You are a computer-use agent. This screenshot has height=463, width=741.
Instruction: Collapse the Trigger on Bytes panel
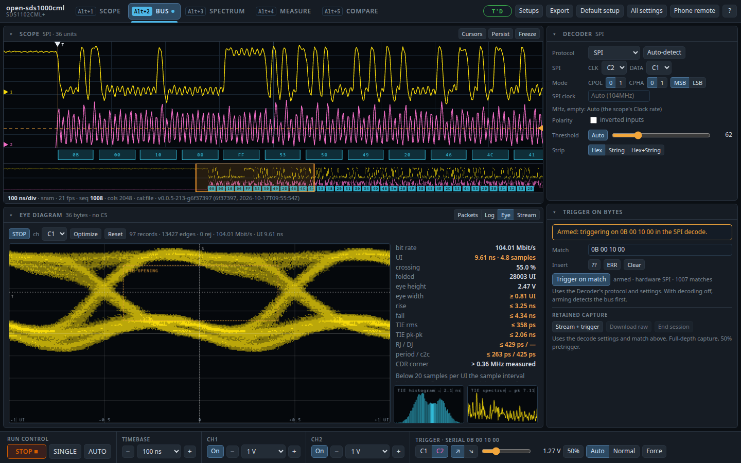coord(554,212)
